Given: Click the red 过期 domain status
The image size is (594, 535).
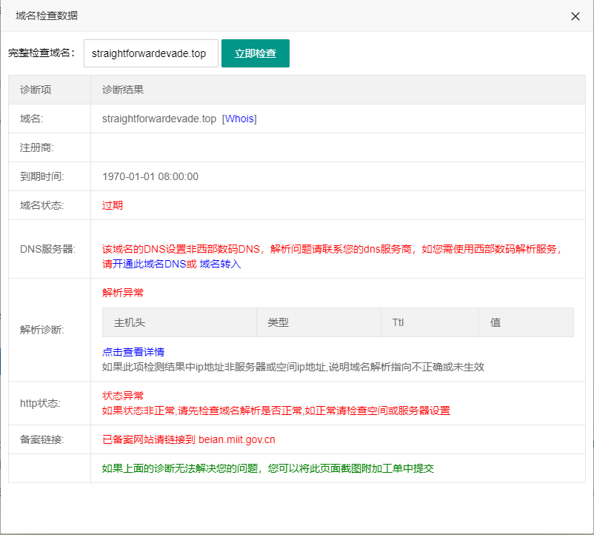Looking at the screenshot, I should 113,205.
